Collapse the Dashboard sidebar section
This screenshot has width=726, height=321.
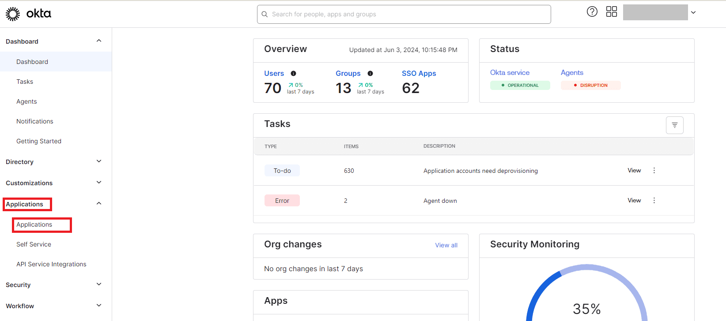[99, 41]
